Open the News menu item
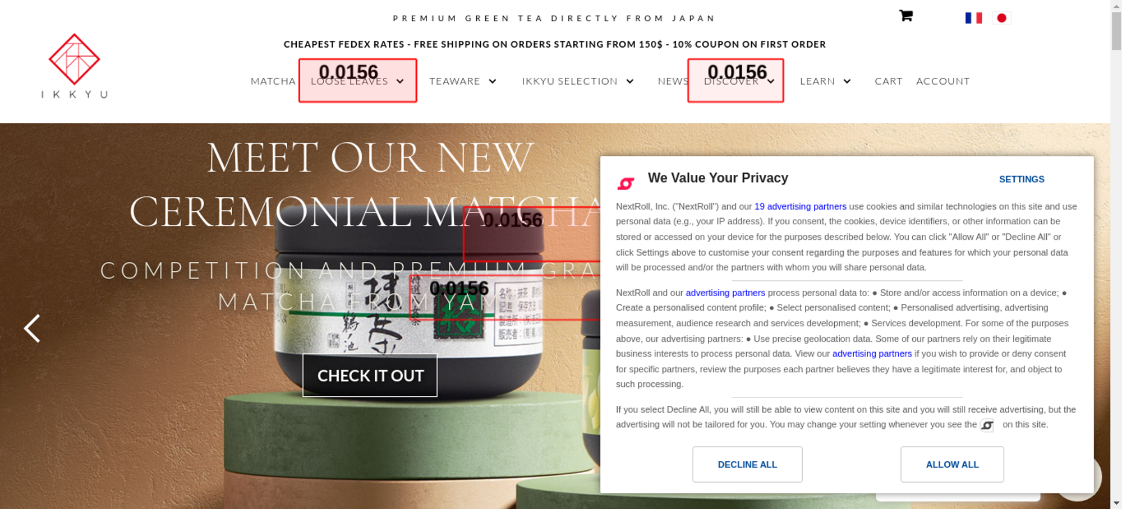 (673, 81)
